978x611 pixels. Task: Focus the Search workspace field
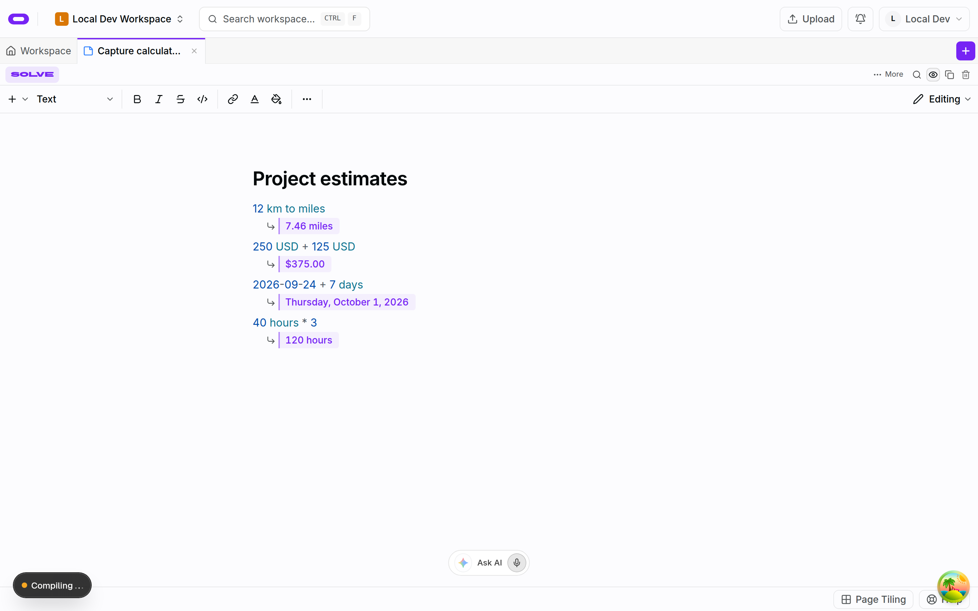285,19
